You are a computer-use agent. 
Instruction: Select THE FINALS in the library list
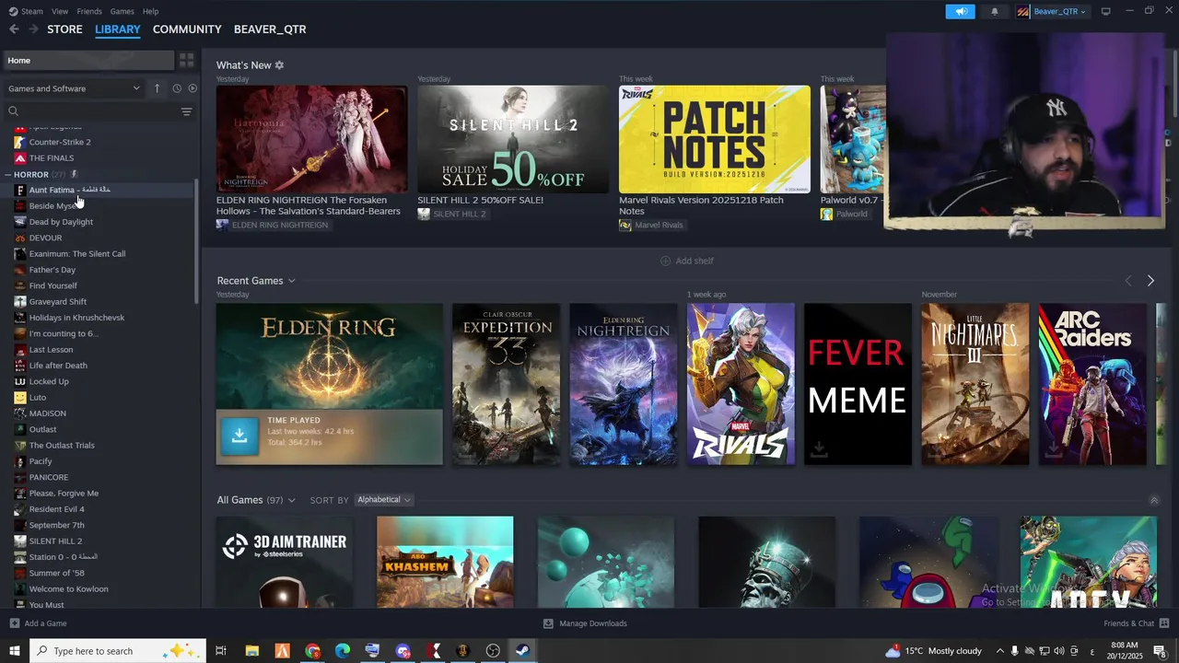(x=52, y=158)
